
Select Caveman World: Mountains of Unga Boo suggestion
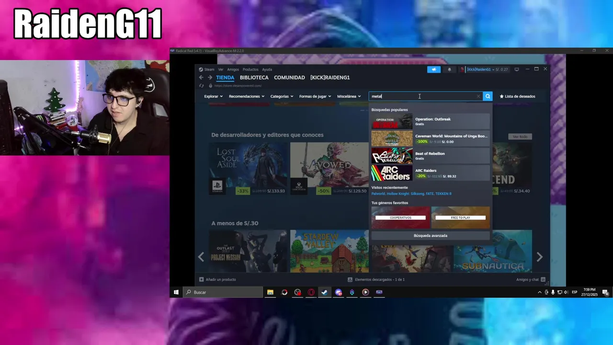pyautogui.click(x=430, y=138)
